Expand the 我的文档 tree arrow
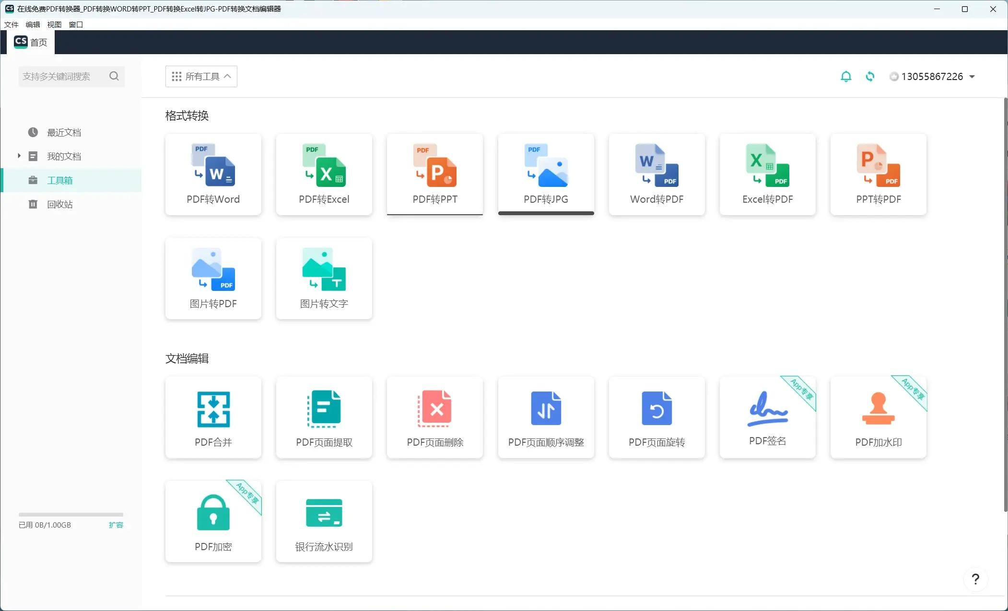The height and width of the screenshot is (611, 1008). (19, 156)
